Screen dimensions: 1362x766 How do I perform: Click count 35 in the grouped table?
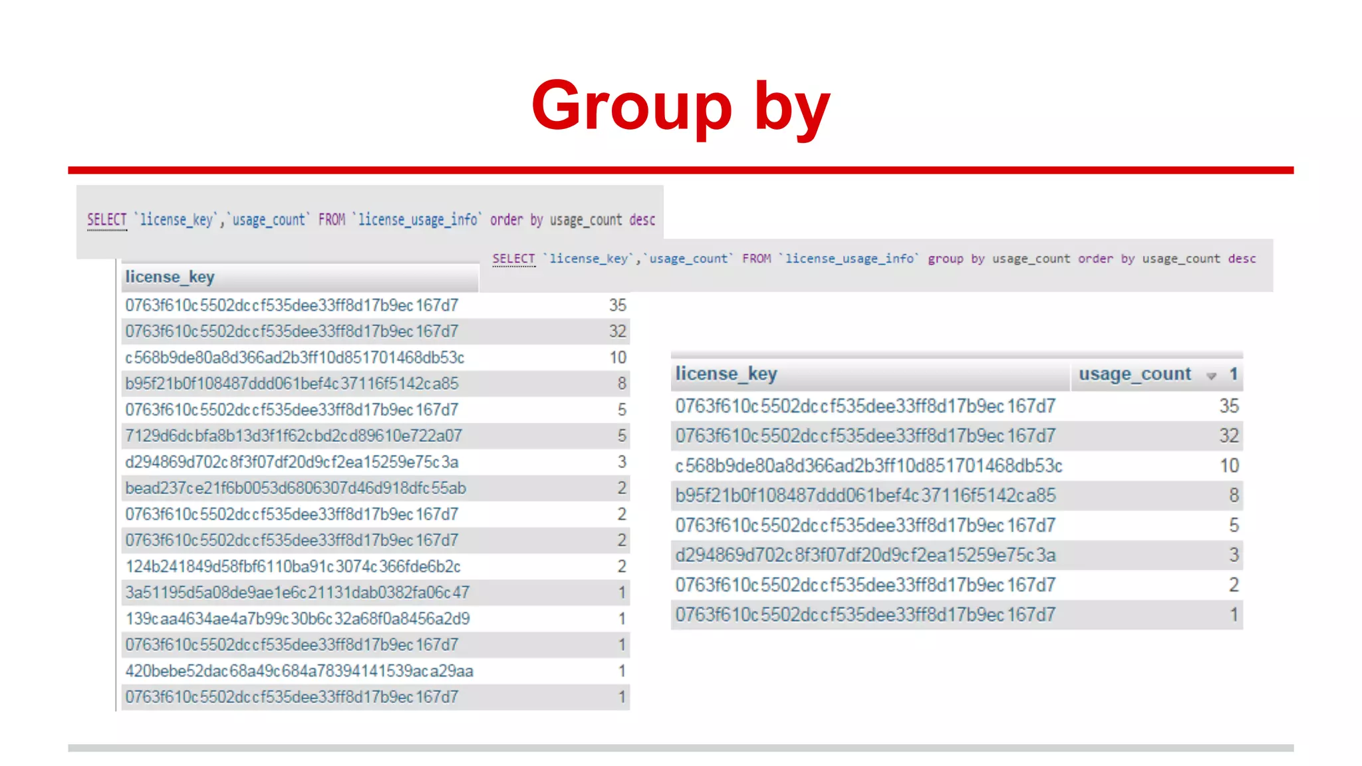[x=1229, y=406]
